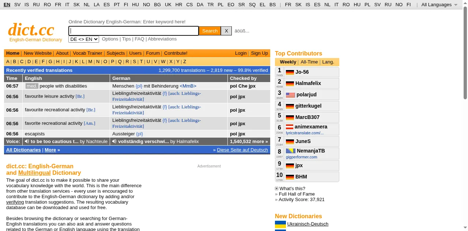Select Weekly contributors tab
468x231 pixels.
click(x=288, y=62)
